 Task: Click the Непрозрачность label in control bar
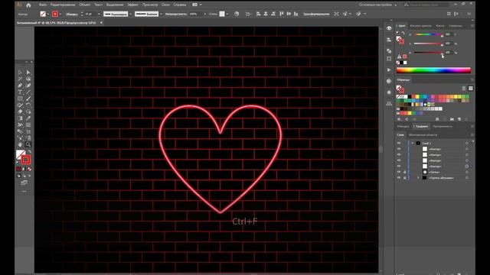(176, 14)
